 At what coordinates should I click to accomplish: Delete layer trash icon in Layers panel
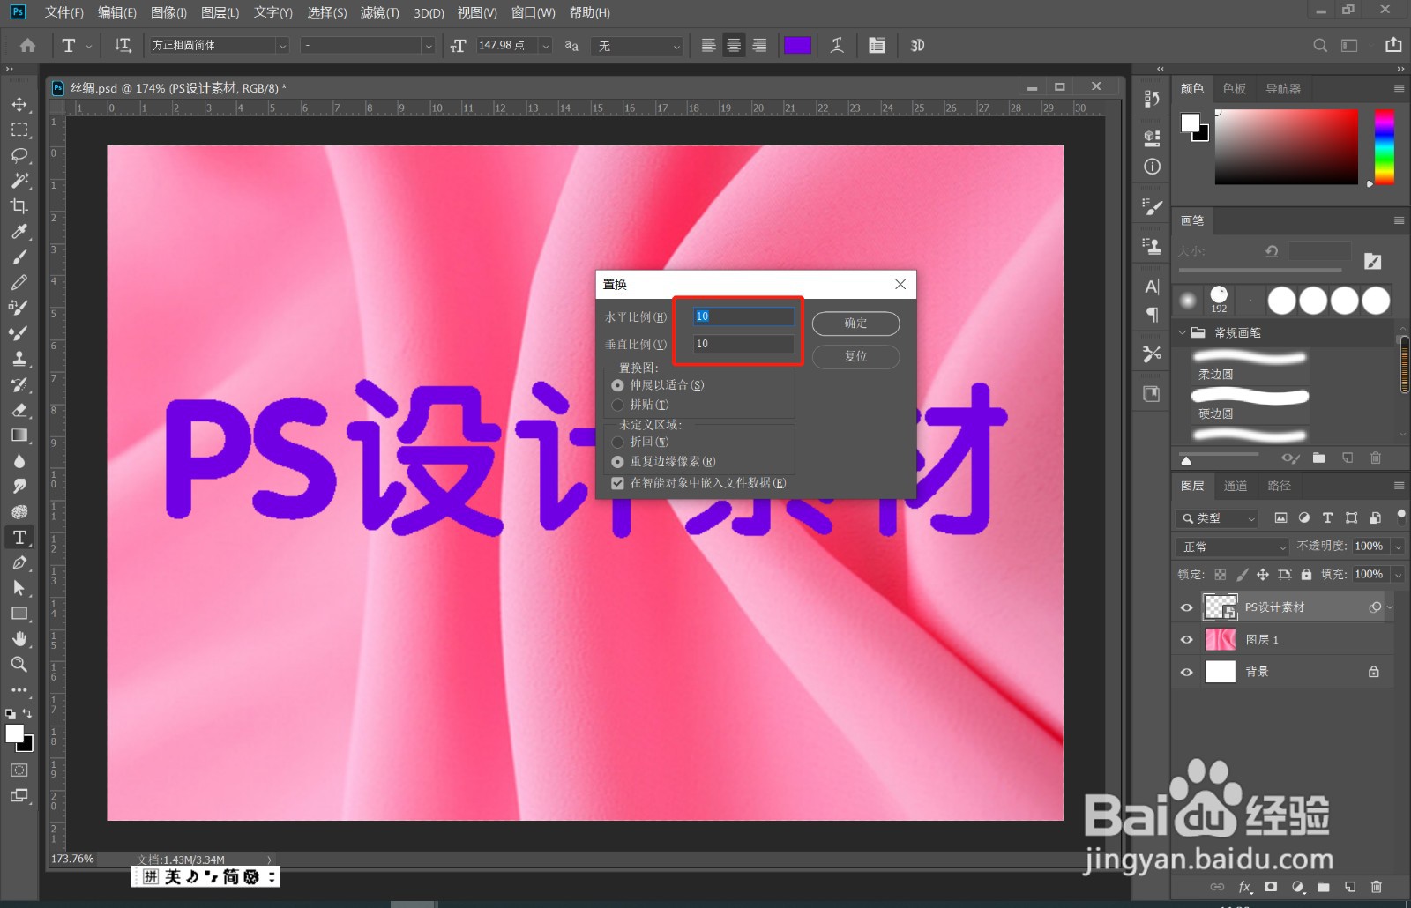click(x=1376, y=887)
